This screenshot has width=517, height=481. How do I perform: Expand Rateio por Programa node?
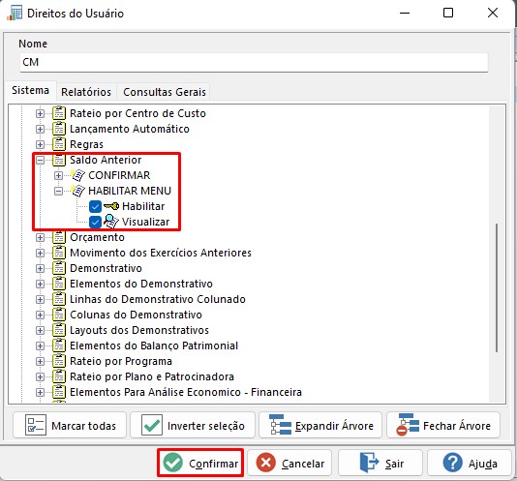[x=40, y=361]
